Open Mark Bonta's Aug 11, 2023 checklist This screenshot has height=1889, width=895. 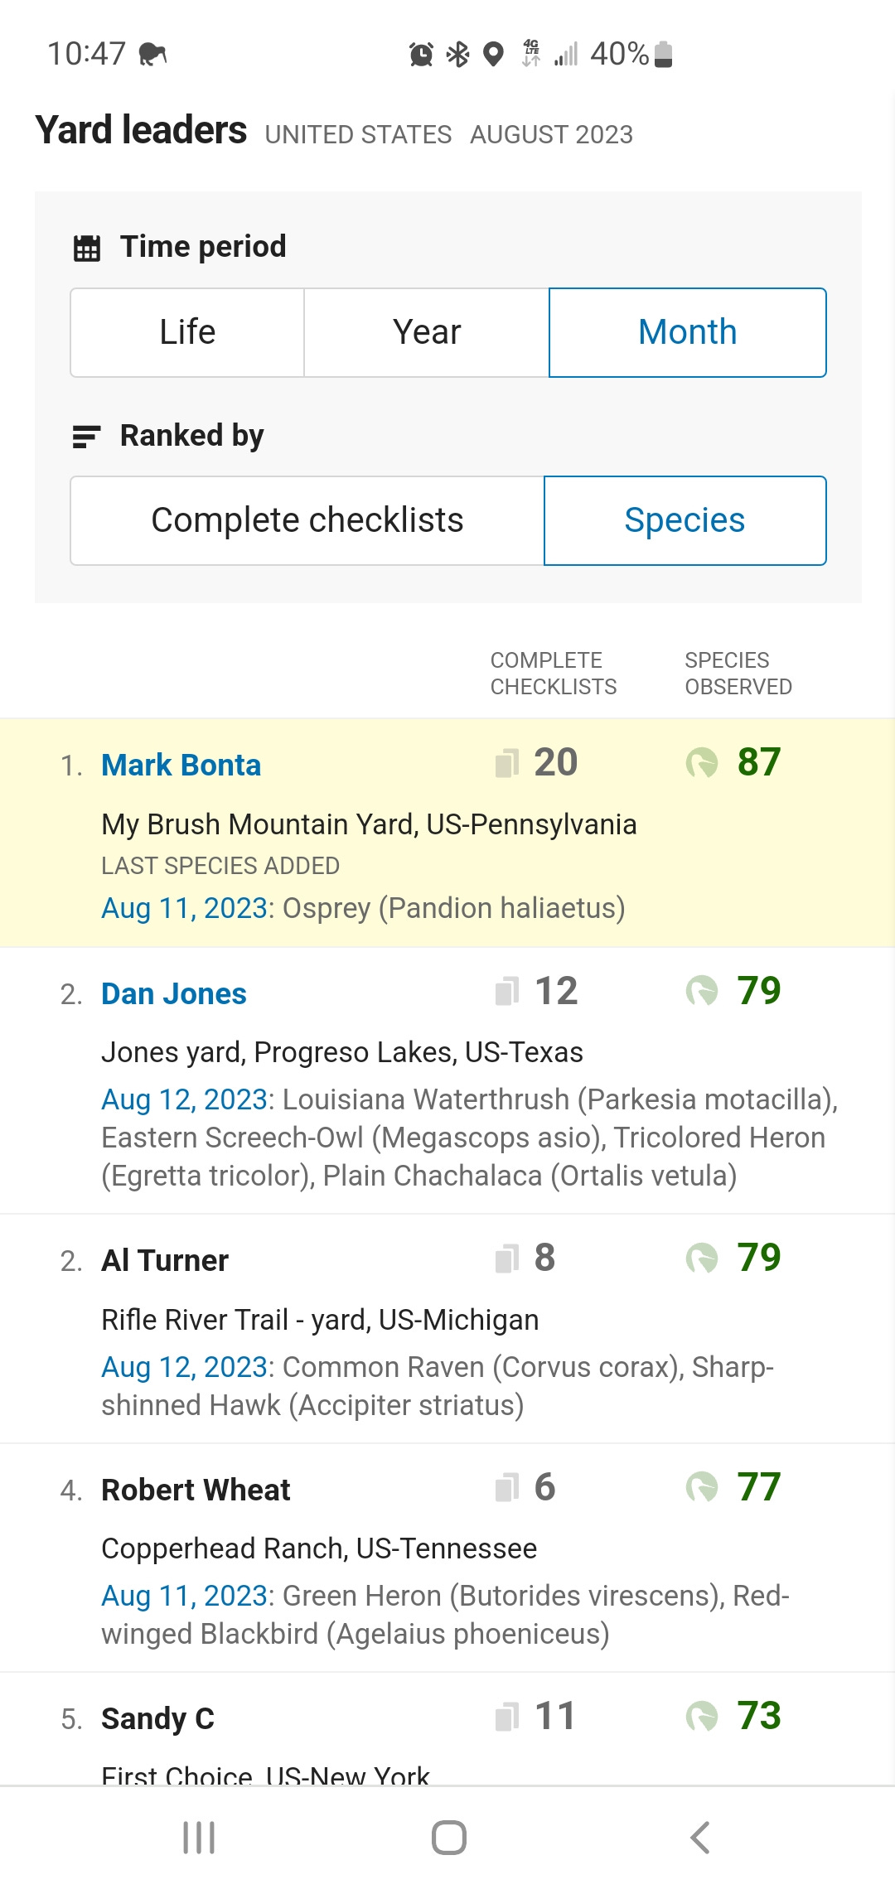[x=184, y=908]
